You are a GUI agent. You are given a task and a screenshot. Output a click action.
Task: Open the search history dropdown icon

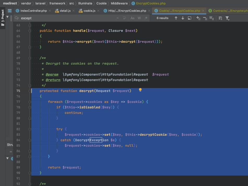[17, 18]
